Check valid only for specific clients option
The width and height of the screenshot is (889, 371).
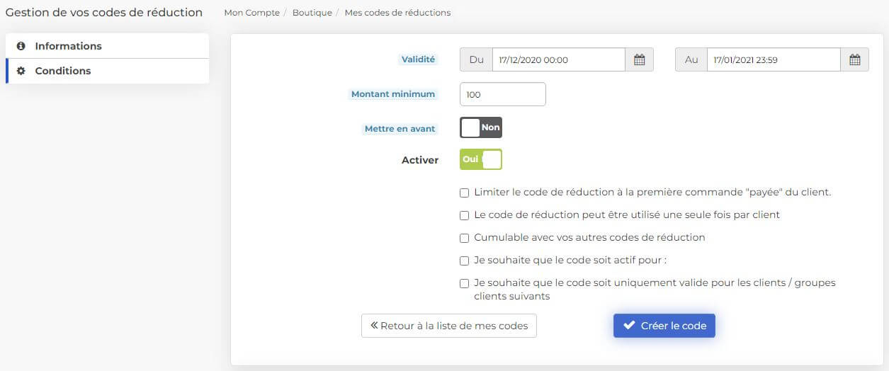(x=465, y=283)
